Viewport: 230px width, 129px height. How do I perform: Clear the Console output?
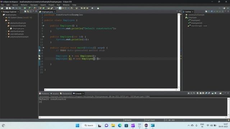198,93
